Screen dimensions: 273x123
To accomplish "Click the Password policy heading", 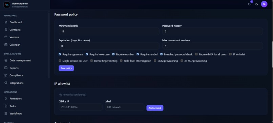I will [x=66, y=15].
